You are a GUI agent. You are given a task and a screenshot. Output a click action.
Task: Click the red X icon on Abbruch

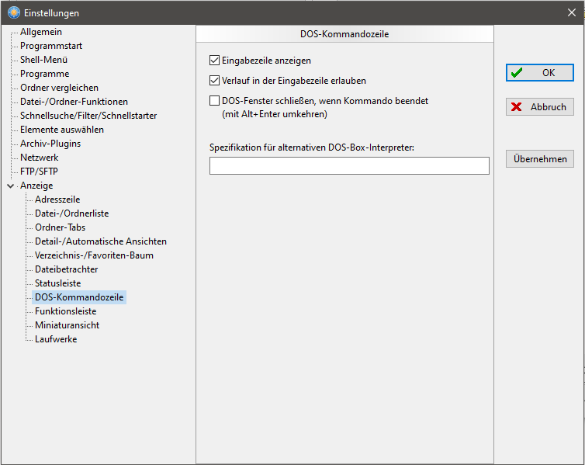coord(517,107)
